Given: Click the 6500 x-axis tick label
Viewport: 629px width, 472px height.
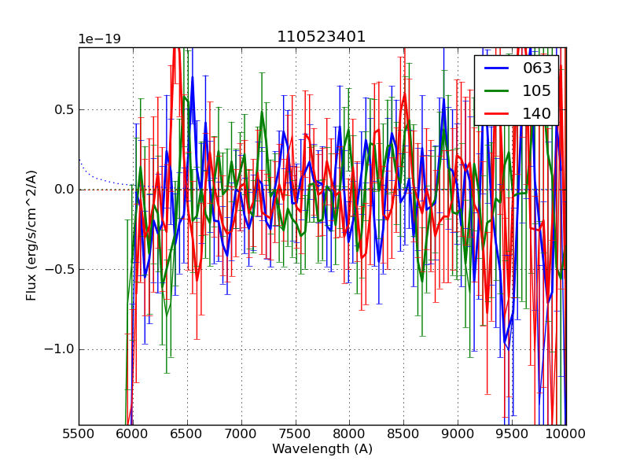Looking at the screenshot, I should pos(187,433).
